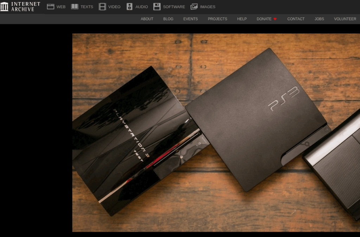Open the Contact page
Screen dimensions: 360x237
point(296,19)
